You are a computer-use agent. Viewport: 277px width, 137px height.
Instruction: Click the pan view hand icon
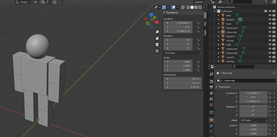[157, 38]
